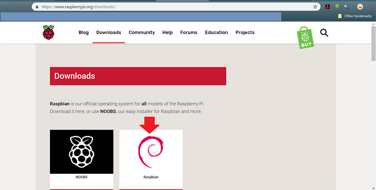Click the green download arrow extension icon

tap(337, 7)
